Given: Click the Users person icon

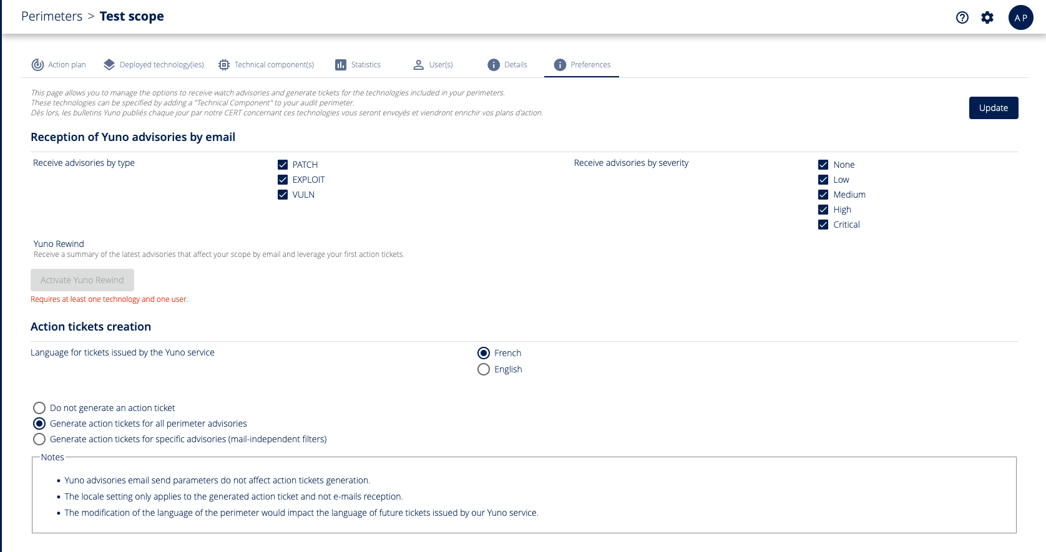Looking at the screenshot, I should [419, 65].
